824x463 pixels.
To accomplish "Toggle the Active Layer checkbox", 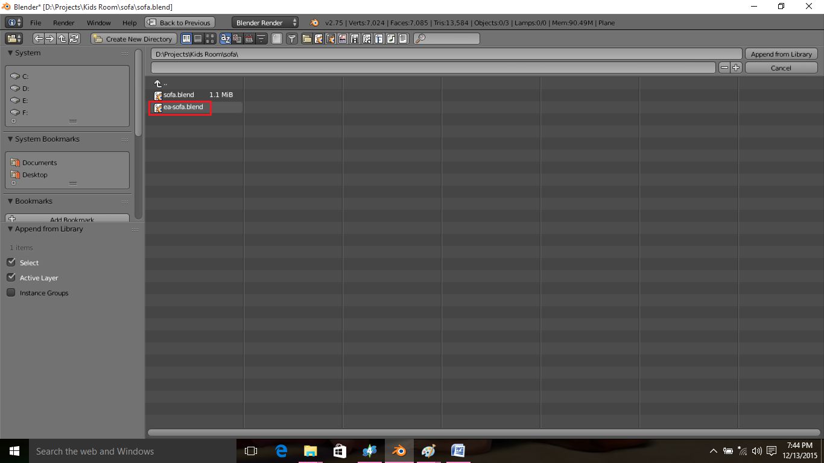I will (11, 277).
